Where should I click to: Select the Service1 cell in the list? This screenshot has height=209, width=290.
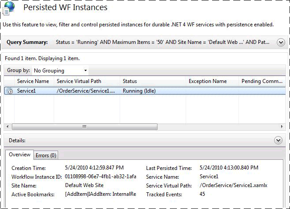tap(26, 91)
